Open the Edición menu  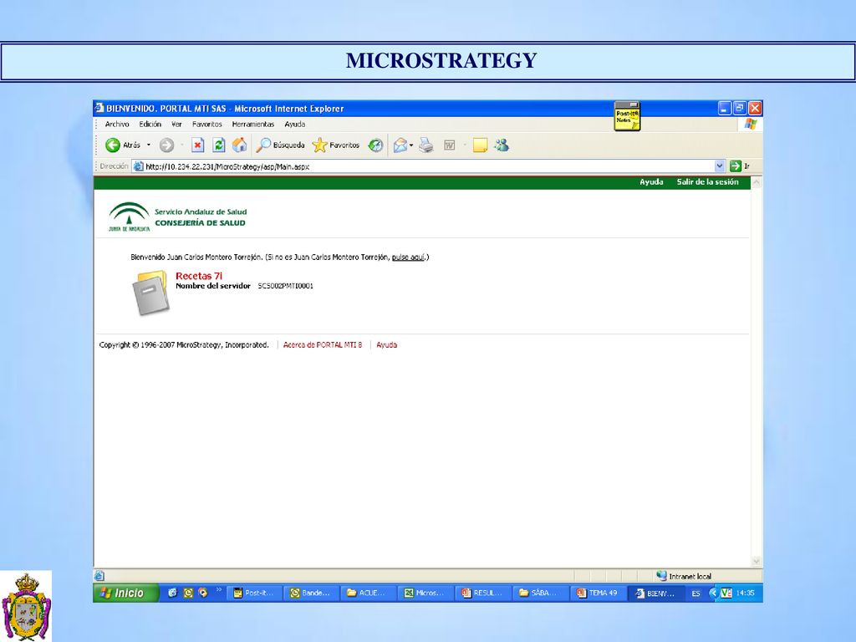150,125
